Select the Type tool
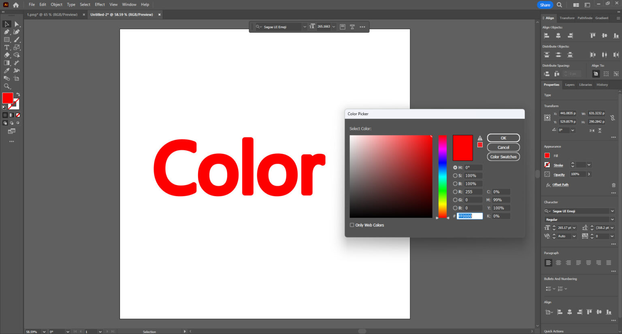This screenshot has height=334, width=622. (x=6, y=47)
